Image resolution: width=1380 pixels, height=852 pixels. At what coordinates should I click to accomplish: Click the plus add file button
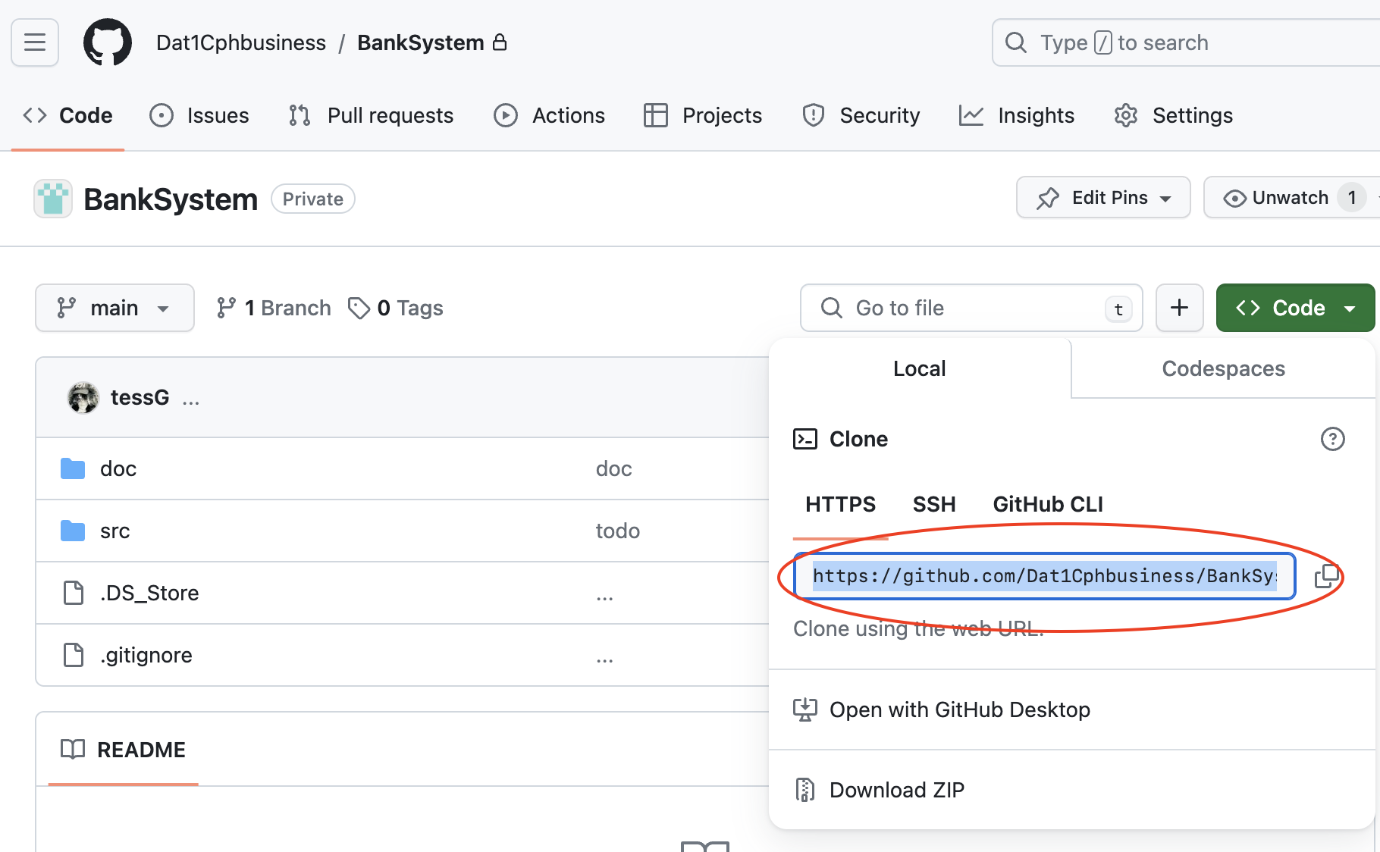(1179, 308)
